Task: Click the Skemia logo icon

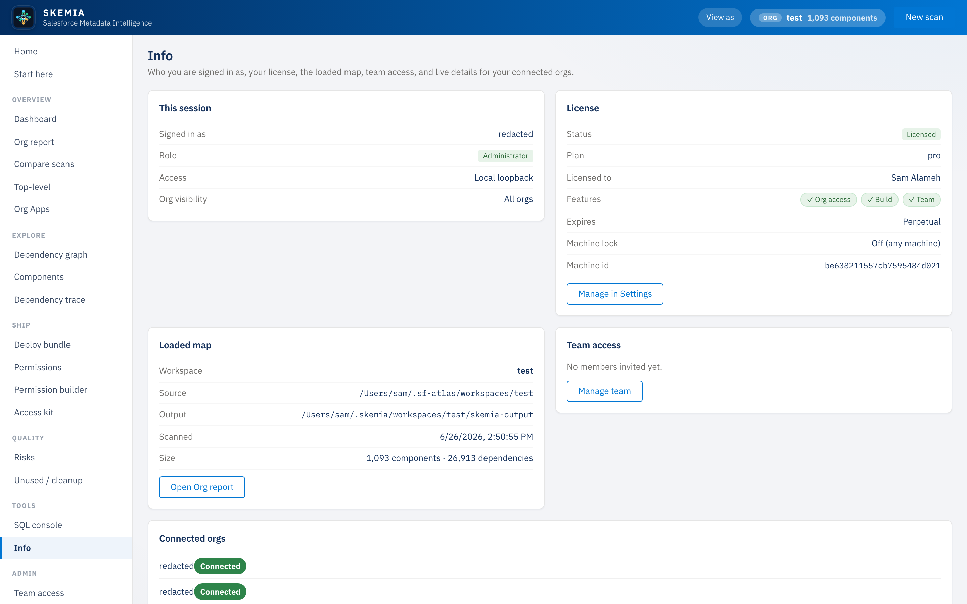Action: pyautogui.click(x=24, y=17)
